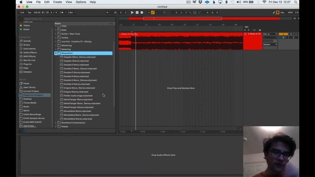The image size is (315, 177).
Task: Select Enigma Stereo preset
Action: click(76, 92)
